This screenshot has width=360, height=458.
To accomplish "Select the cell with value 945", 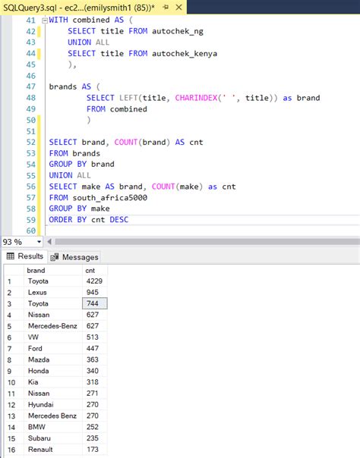I will coord(95,292).
